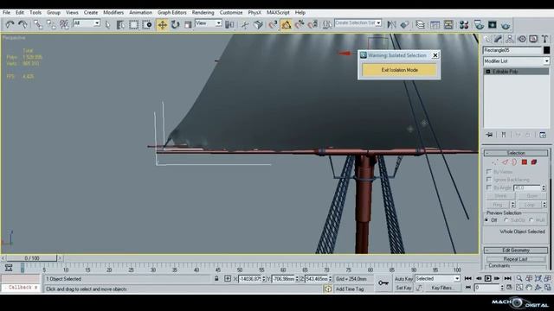The image size is (554, 311).
Task: Go to the End frame button
Action: tap(508, 278)
